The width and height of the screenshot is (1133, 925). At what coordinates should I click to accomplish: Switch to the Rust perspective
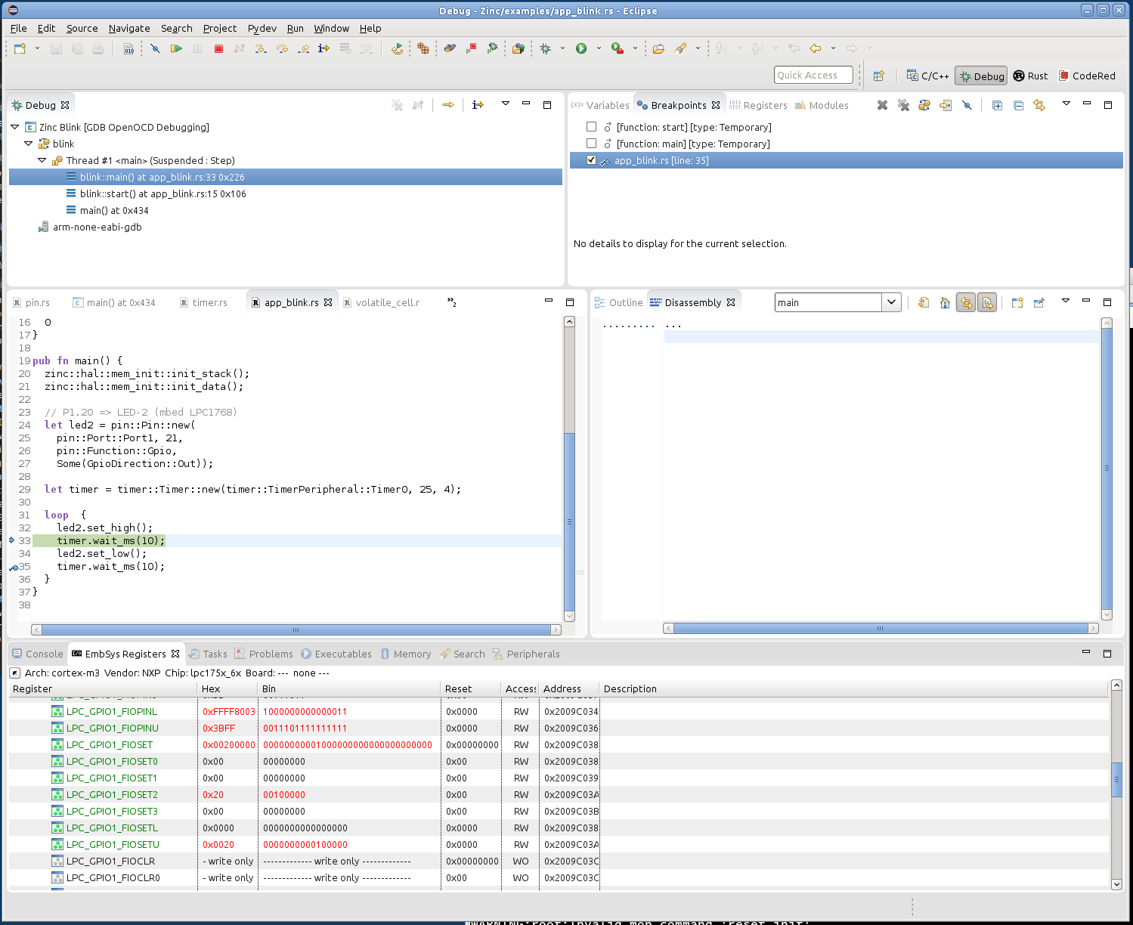pyautogui.click(x=1030, y=76)
